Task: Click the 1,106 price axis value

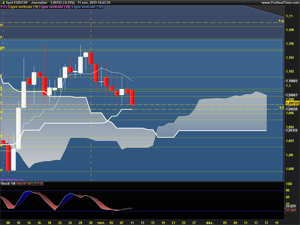Action: tap(290, 44)
